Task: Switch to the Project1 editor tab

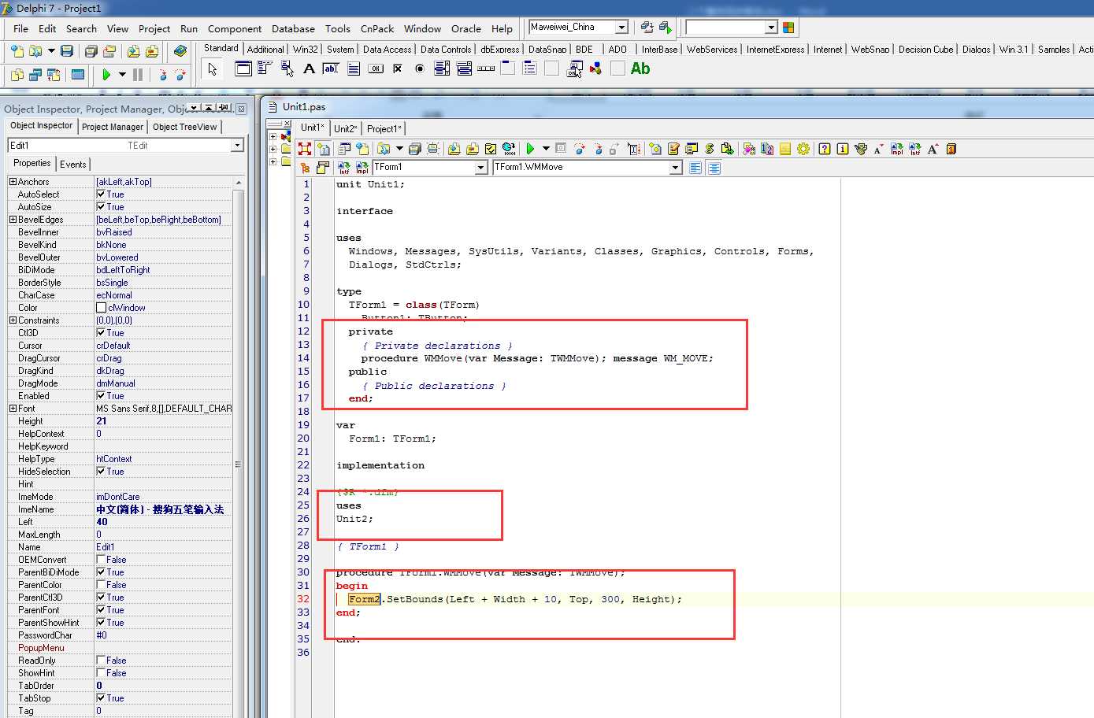Action: coord(384,128)
